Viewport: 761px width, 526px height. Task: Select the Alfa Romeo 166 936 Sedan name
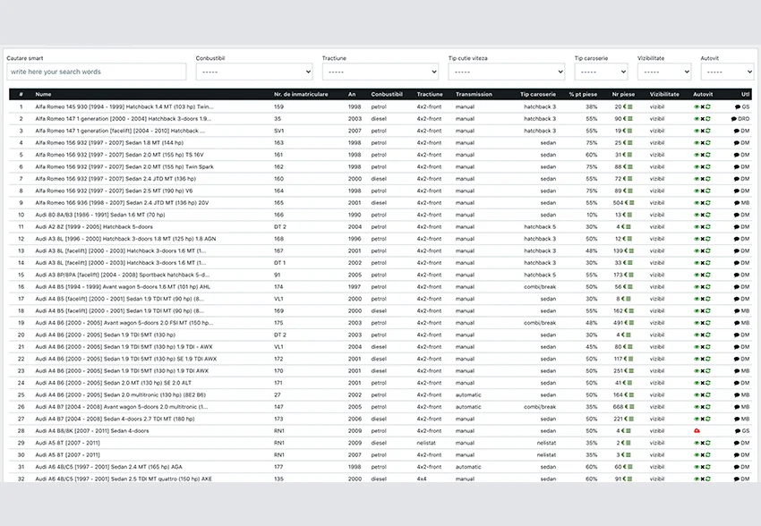(x=122, y=203)
